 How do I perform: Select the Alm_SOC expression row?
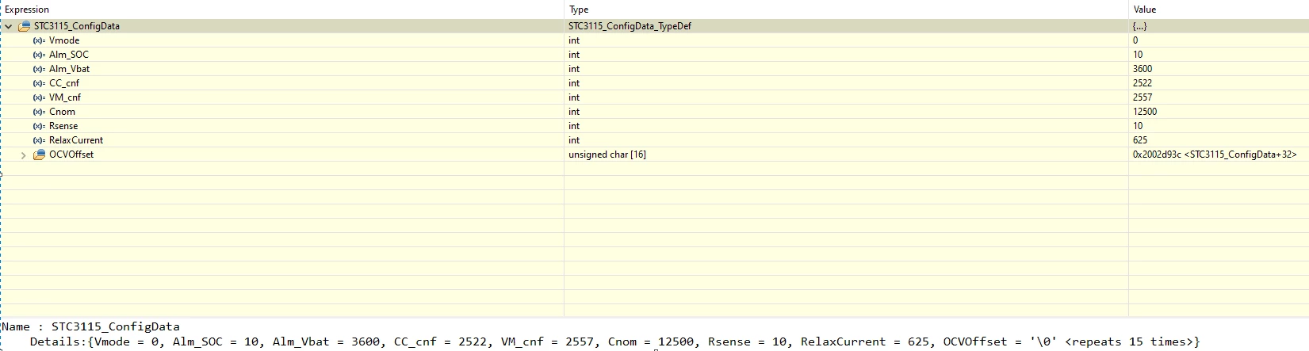point(654,55)
